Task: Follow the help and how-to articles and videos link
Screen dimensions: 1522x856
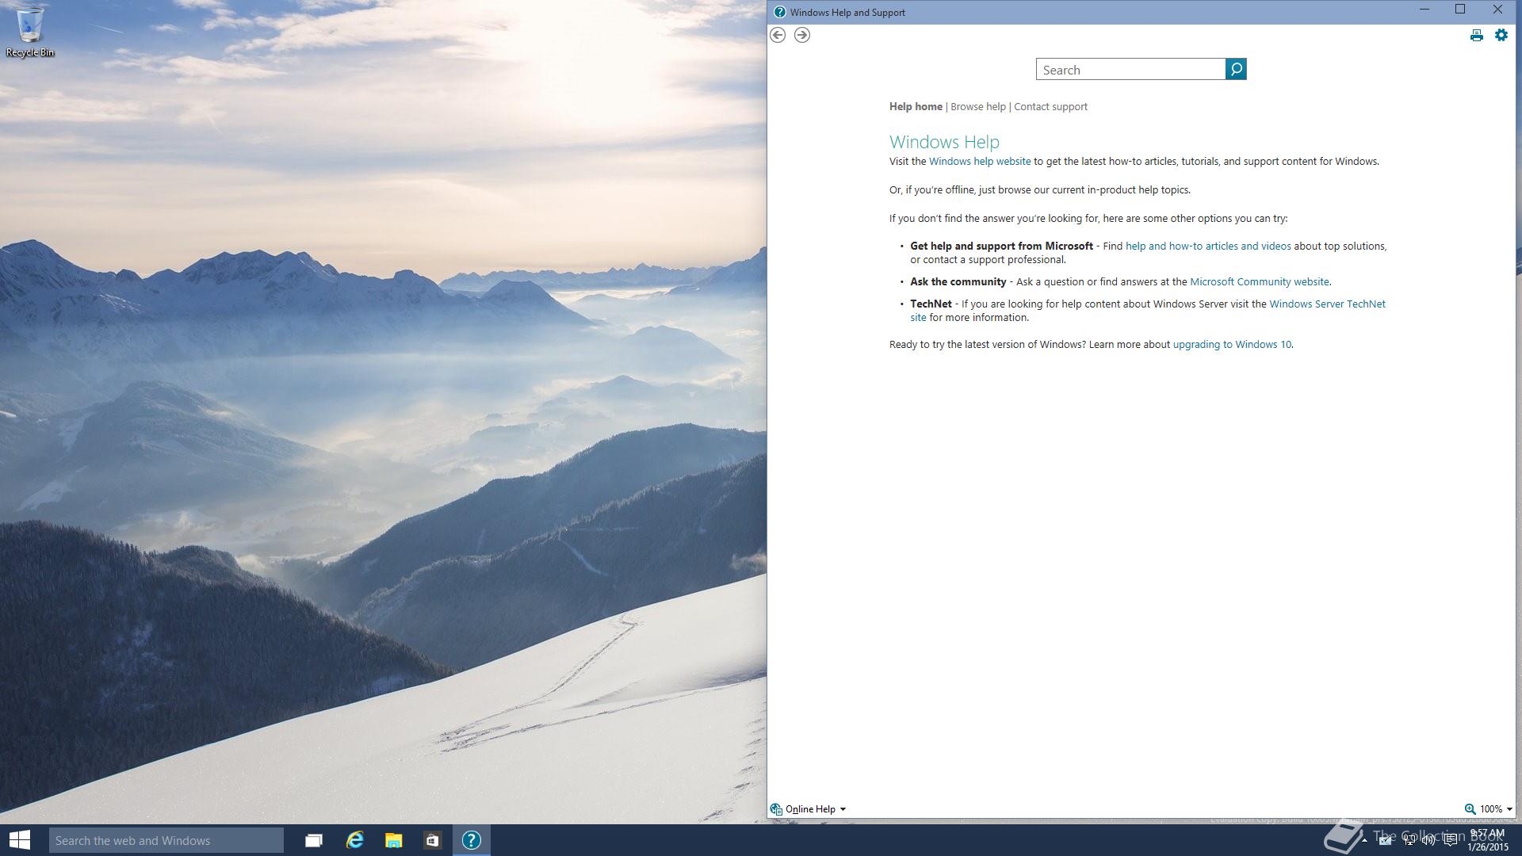Action: [x=1208, y=246]
